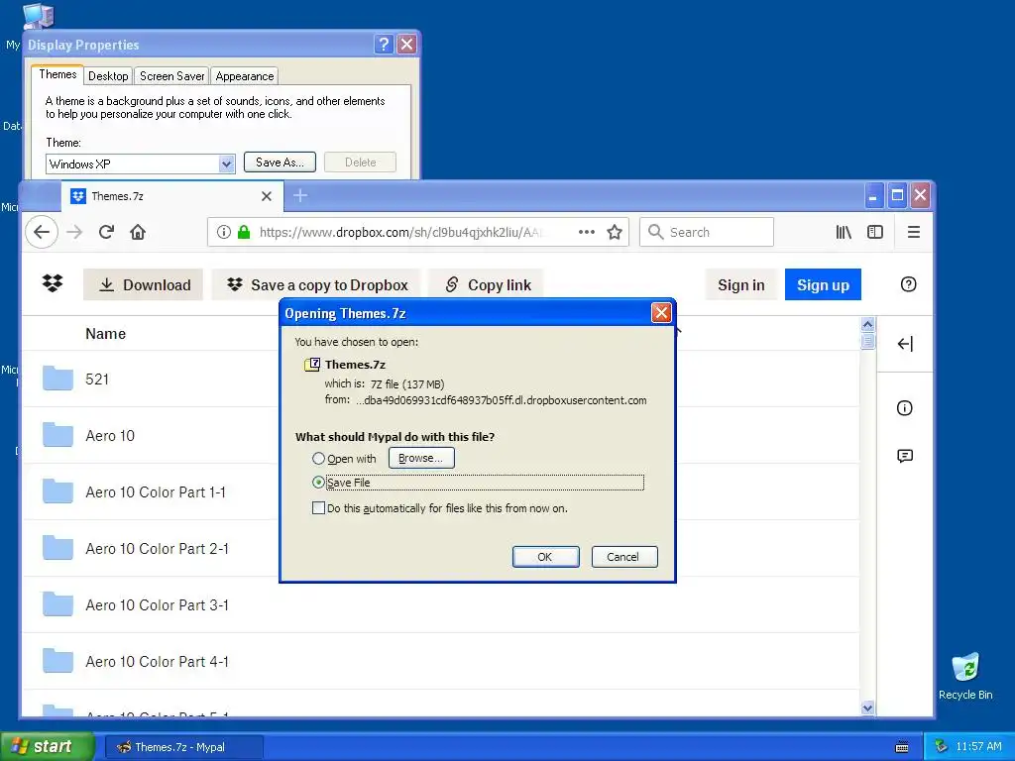Open the Windows Start menu
Screen dimensions: 1015x761
(48, 746)
